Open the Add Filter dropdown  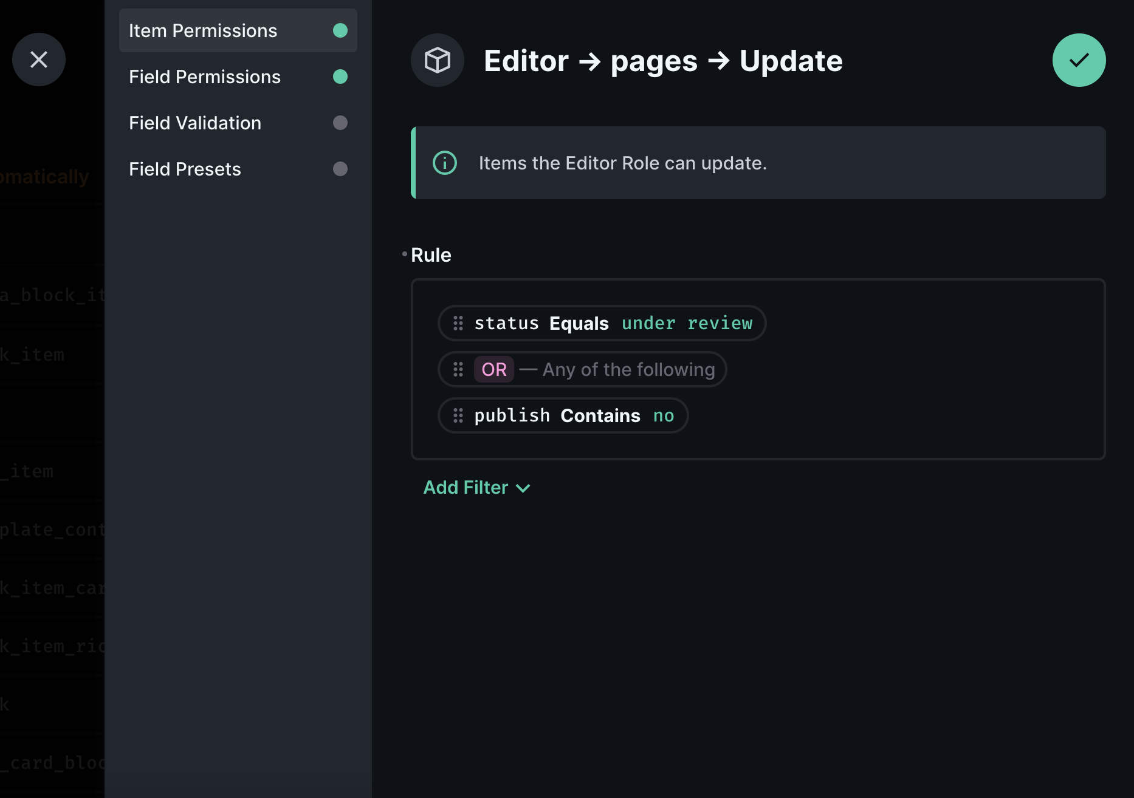point(477,488)
